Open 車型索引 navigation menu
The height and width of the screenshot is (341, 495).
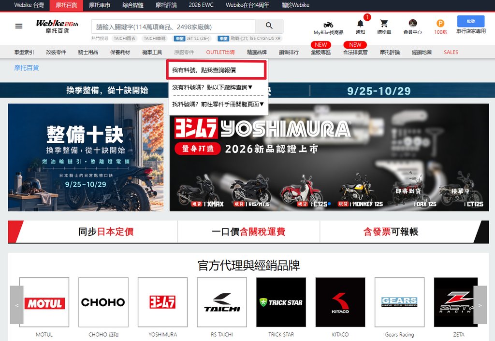click(x=24, y=52)
